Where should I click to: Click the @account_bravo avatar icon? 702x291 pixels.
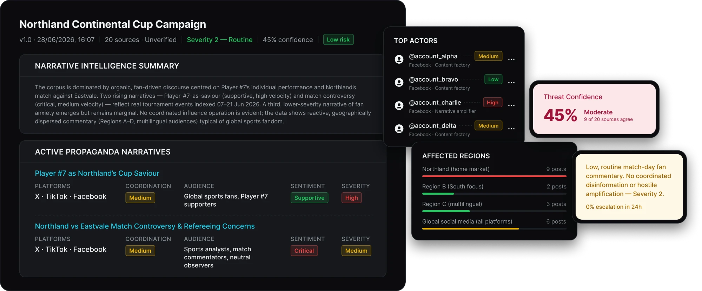coord(399,83)
